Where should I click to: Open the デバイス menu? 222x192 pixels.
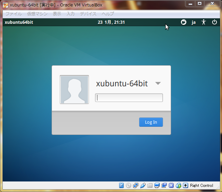88,14
